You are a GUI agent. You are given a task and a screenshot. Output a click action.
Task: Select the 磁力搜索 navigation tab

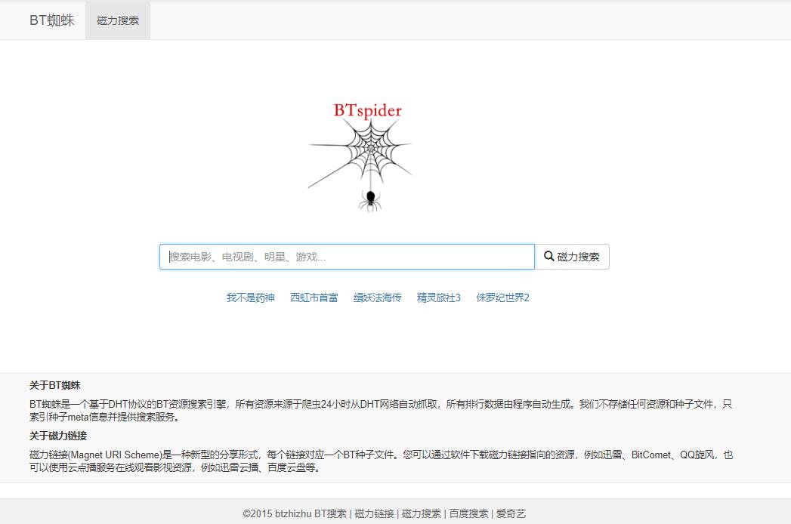point(117,20)
